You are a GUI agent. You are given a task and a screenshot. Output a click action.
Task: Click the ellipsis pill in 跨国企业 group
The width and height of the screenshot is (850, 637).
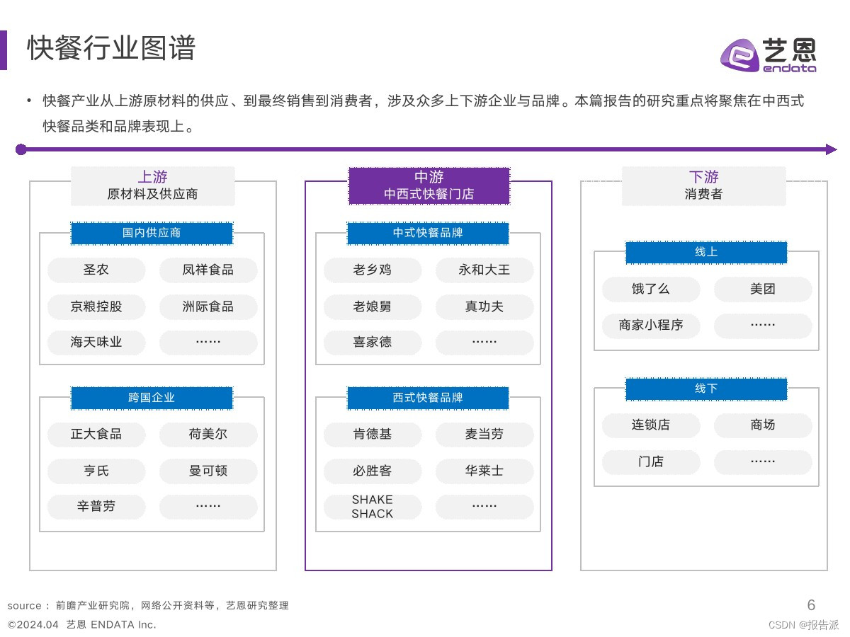coord(208,507)
